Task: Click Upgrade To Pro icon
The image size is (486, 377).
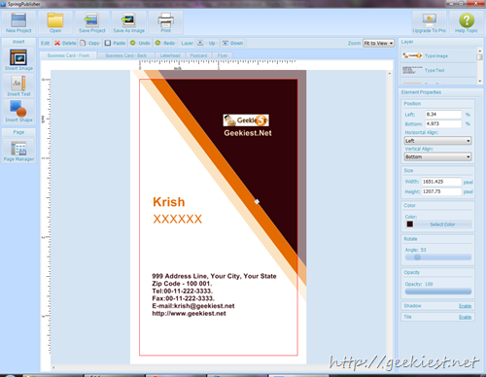Action: coord(429,22)
